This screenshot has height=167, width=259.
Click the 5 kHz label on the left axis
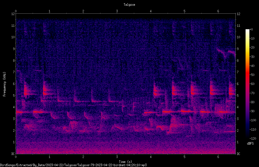click(x=14, y=95)
